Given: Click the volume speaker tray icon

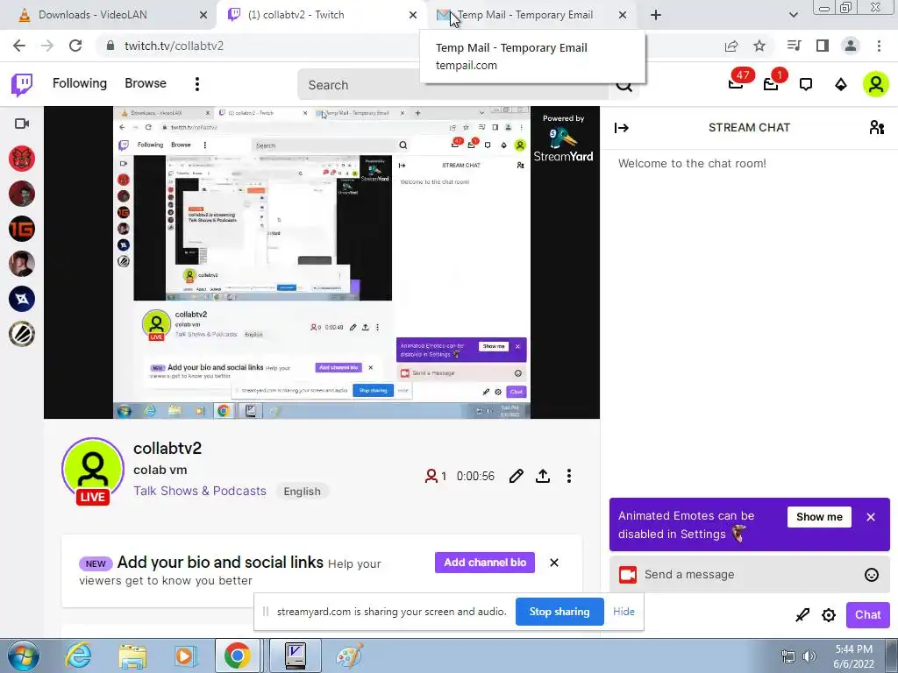Looking at the screenshot, I should click(x=809, y=656).
